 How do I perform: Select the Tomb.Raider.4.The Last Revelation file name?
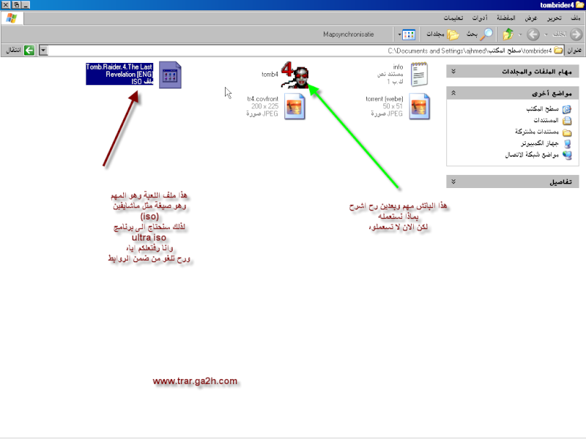click(x=119, y=70)
